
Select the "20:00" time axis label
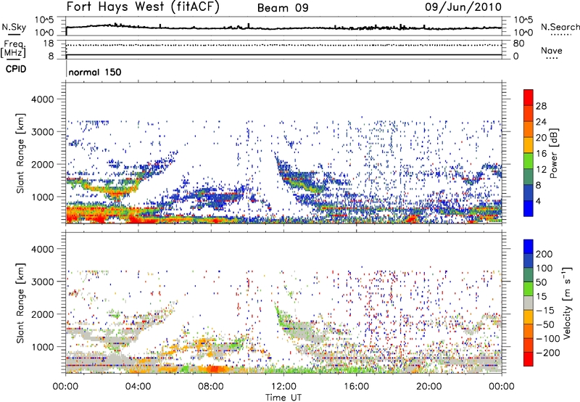[x=428, y=387]
